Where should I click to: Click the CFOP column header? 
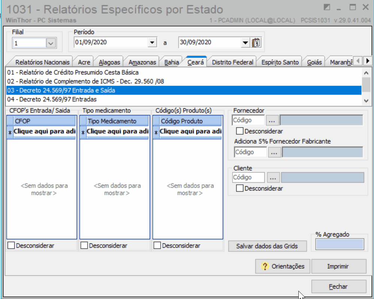(x=45, y=121)
